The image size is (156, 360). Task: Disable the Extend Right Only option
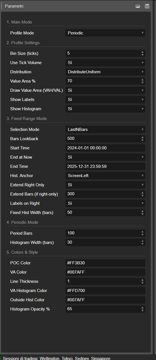click(105, 185)
